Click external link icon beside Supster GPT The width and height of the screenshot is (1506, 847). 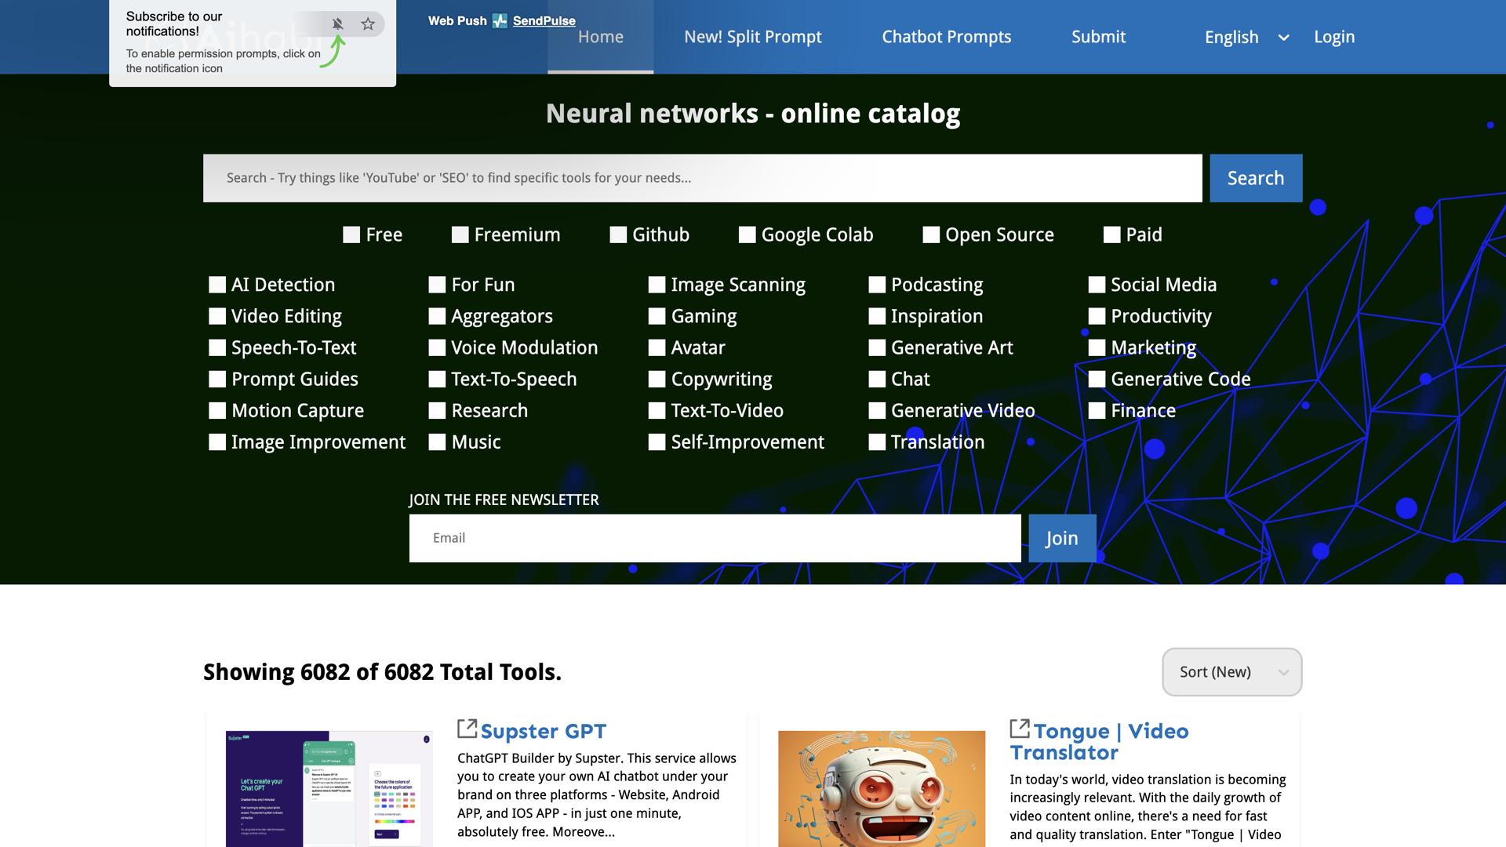click(x=467, y=729)
